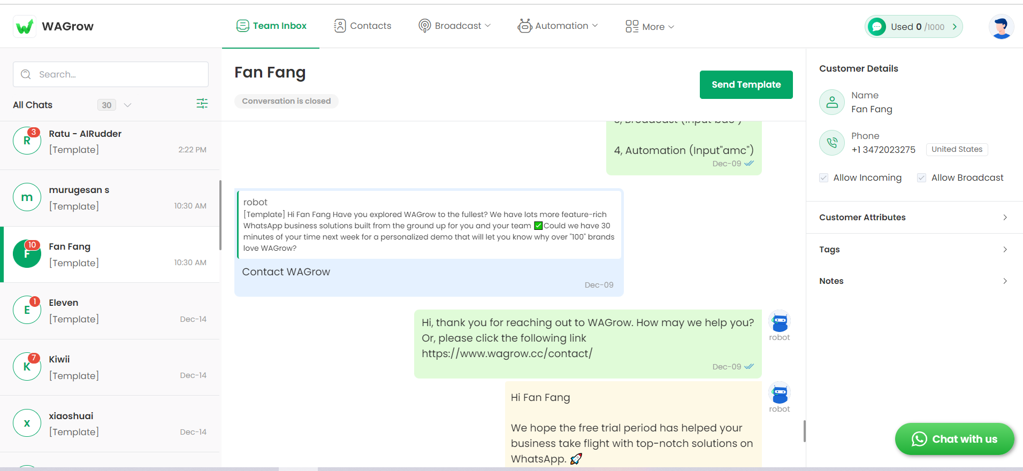Go to the Contacts tab
Screen dimensions: 1023x471
click(363, 26)
